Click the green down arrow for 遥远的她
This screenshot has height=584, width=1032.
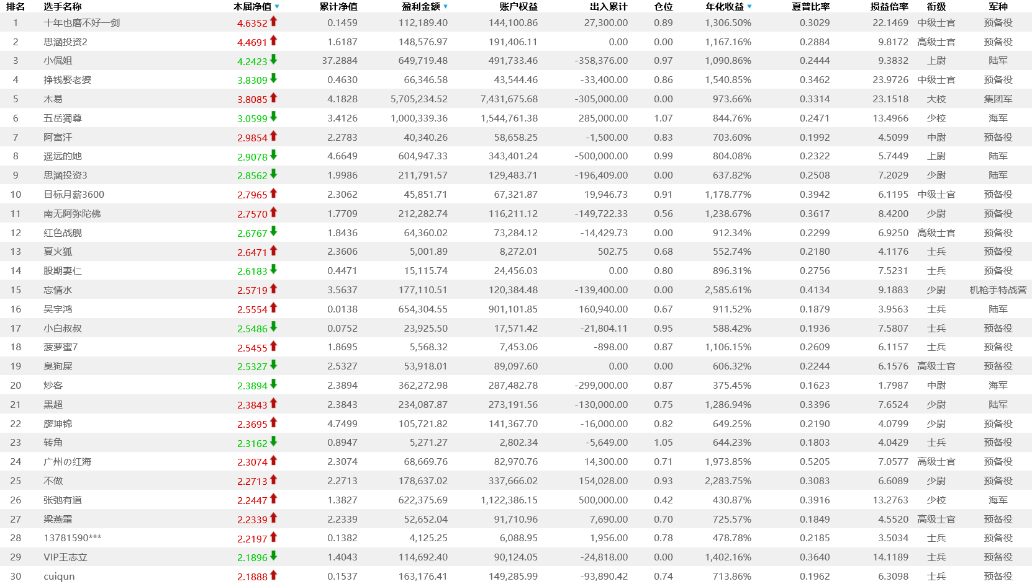(273, 155)
